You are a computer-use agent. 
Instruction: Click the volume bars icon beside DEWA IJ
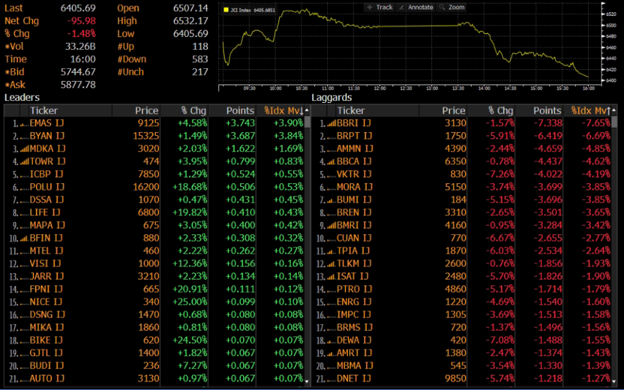[x=330, y=341]
